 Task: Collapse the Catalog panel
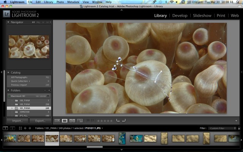(9, 72)
